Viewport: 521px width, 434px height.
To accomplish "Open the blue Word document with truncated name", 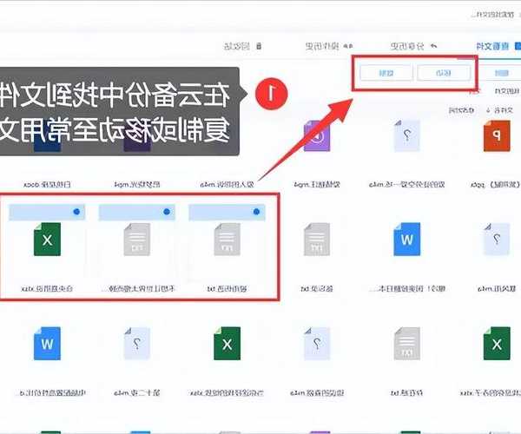I will (406, 239).
